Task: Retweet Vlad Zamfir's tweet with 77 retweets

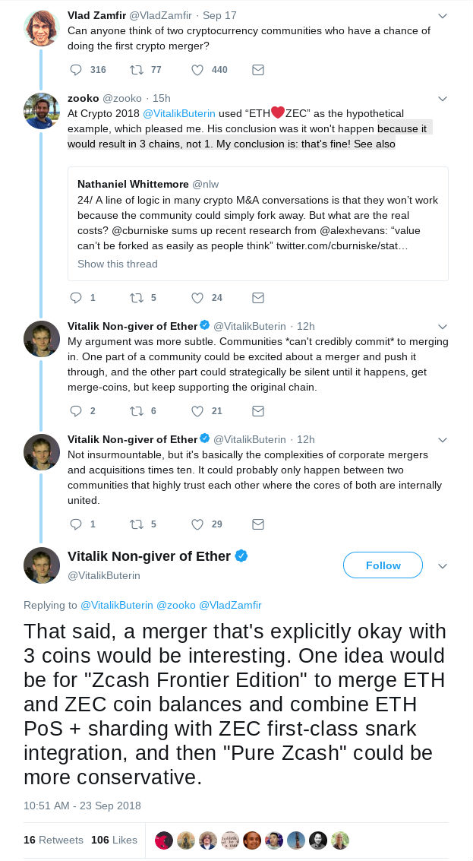Action: pos(137,70)
